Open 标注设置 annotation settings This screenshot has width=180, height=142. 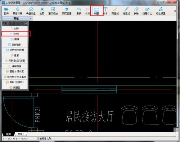click(161, 11)
